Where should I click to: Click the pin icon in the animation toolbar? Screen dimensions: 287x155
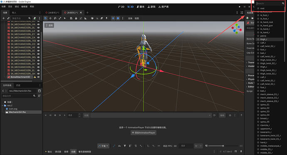(x=241, y=115)
